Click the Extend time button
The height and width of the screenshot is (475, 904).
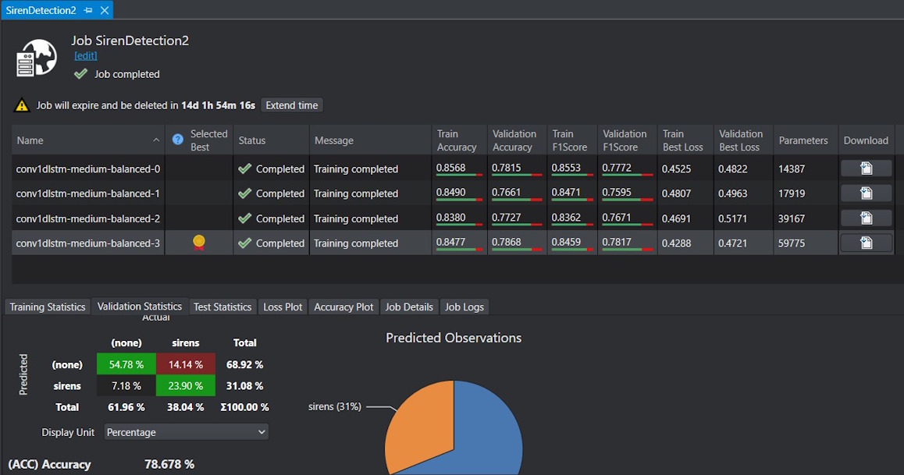point(292,105)
